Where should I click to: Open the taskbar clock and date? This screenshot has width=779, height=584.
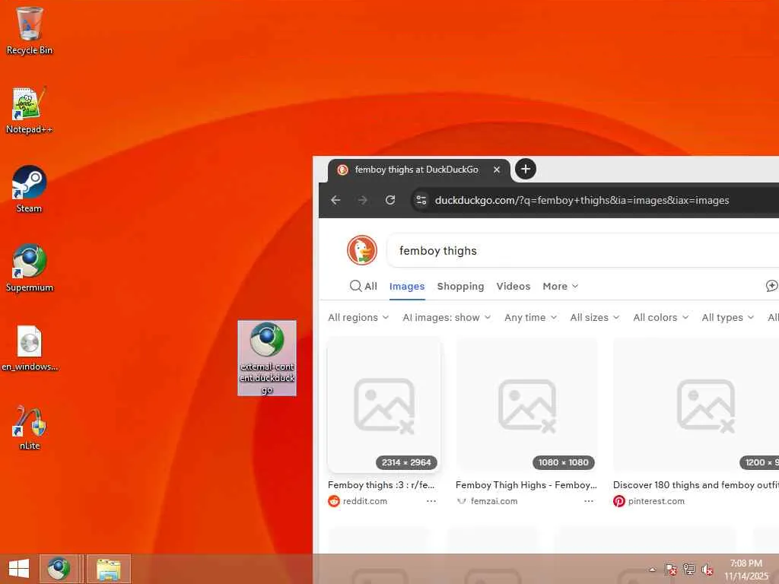tap(746, 570)
